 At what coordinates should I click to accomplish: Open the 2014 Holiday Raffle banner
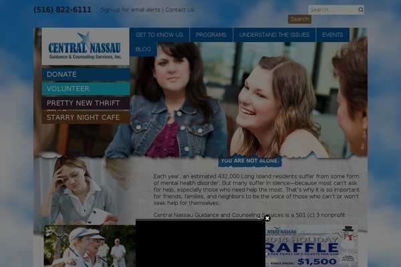(311, 246)
